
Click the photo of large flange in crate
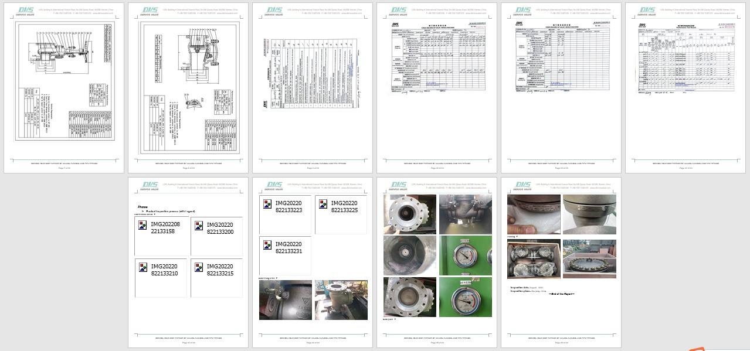589,259
